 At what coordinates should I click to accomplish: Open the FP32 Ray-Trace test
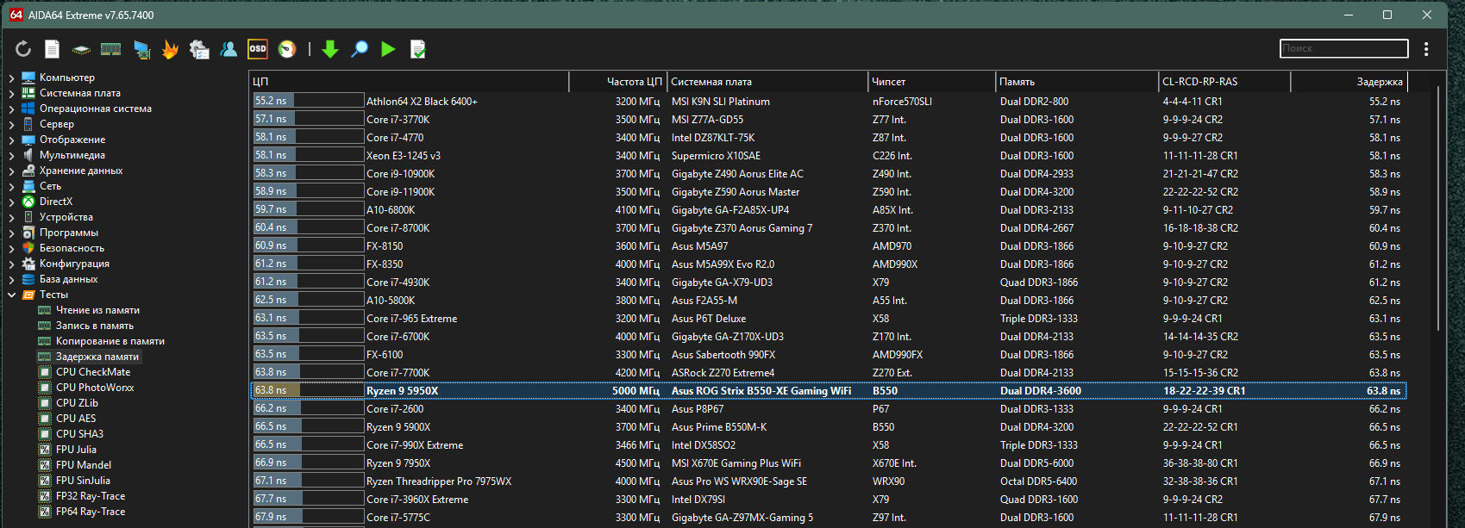point(91,496)
